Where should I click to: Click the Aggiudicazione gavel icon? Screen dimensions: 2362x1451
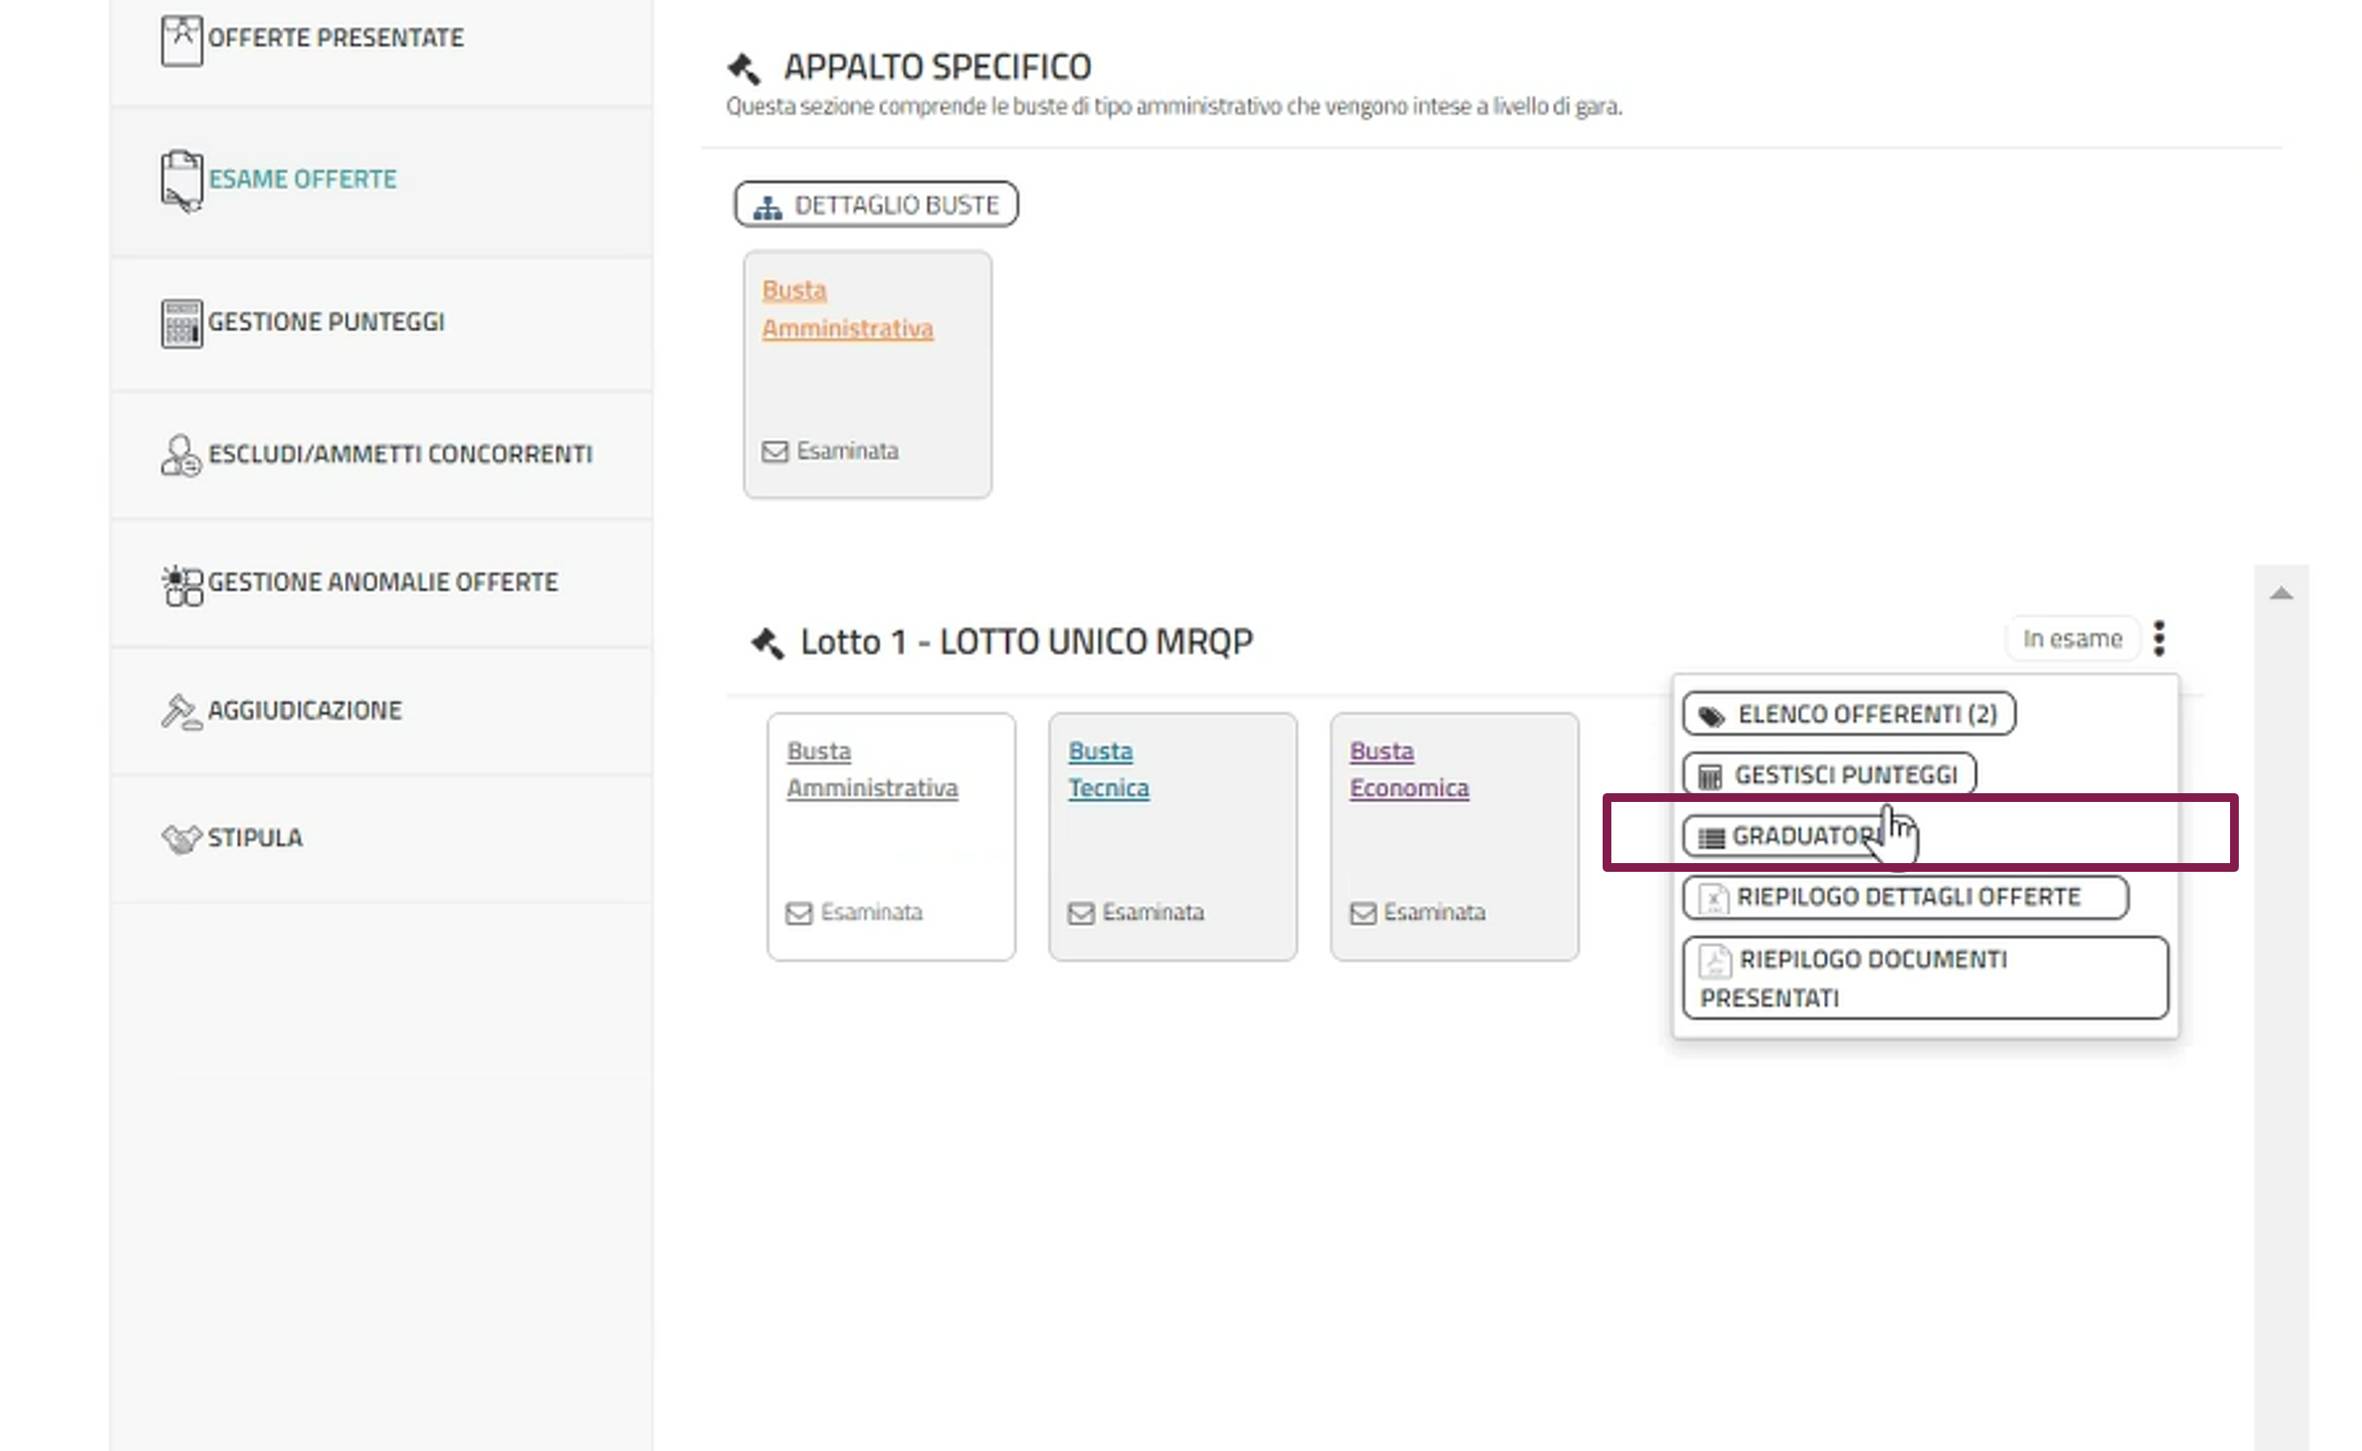click(x=180, y=712)
